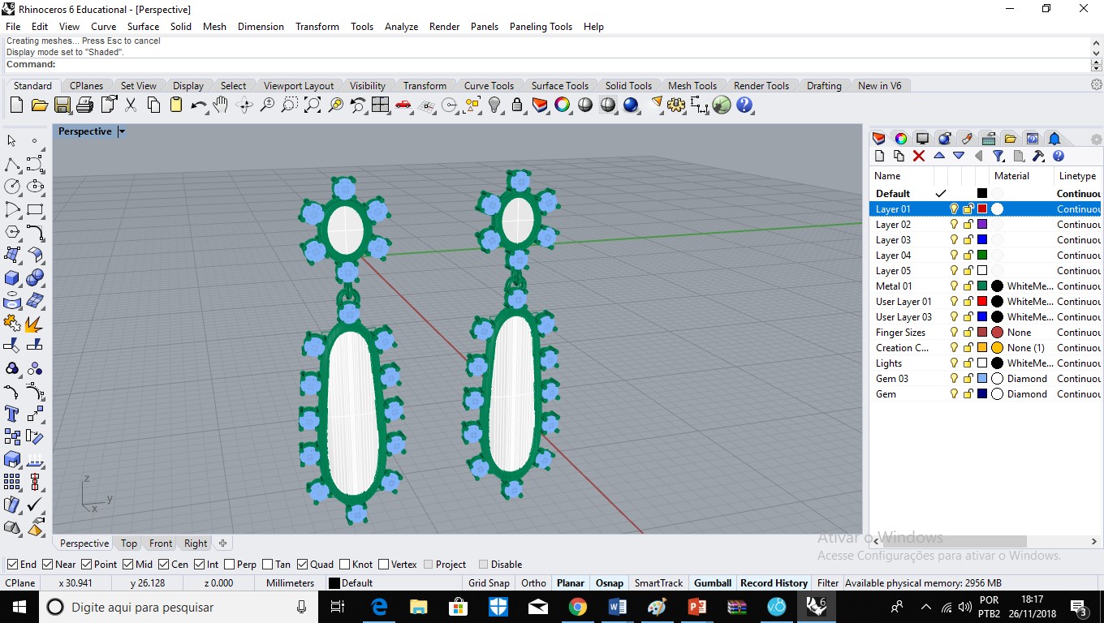Open the Perspective viewport dropdown arrow
The width and height of the screenshot is (1104, 623).
tap(122, 131)
